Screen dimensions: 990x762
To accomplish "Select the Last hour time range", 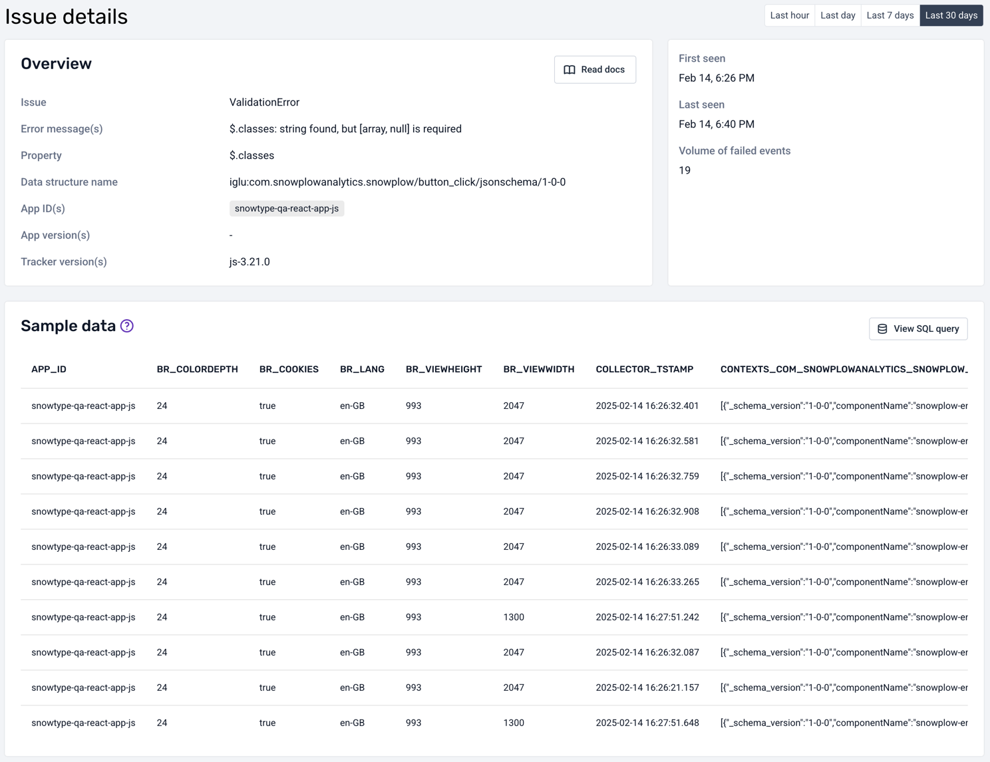I will click(789, 15).
